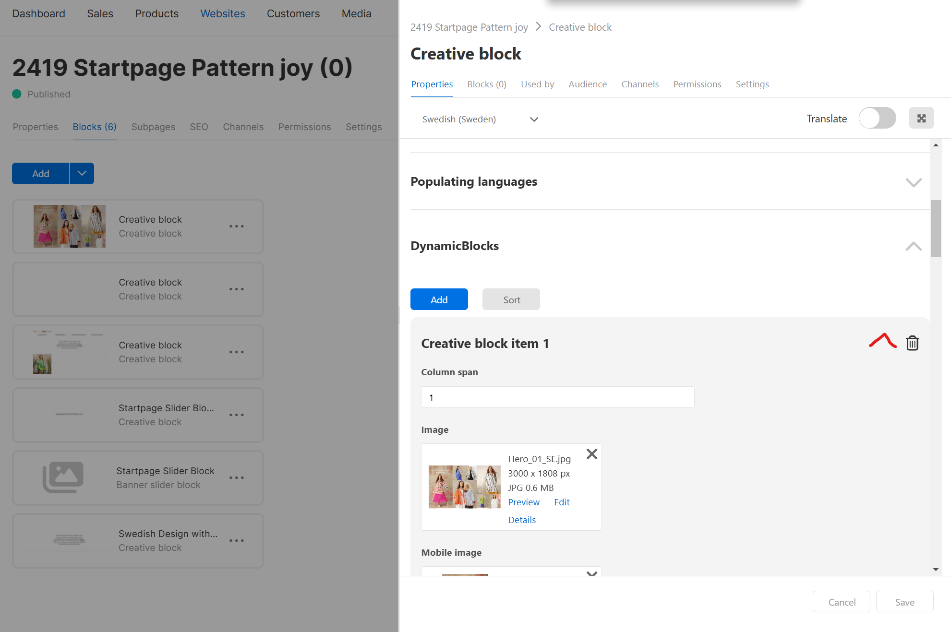Open the three-dot menu for Startpage Slider Block
Screen dimensions: 951x632
coord(236,477)
